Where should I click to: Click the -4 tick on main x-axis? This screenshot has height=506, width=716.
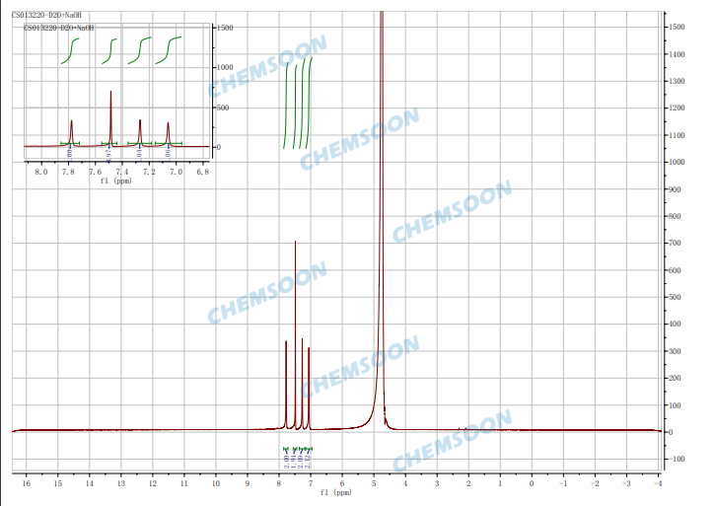[657, 482]
